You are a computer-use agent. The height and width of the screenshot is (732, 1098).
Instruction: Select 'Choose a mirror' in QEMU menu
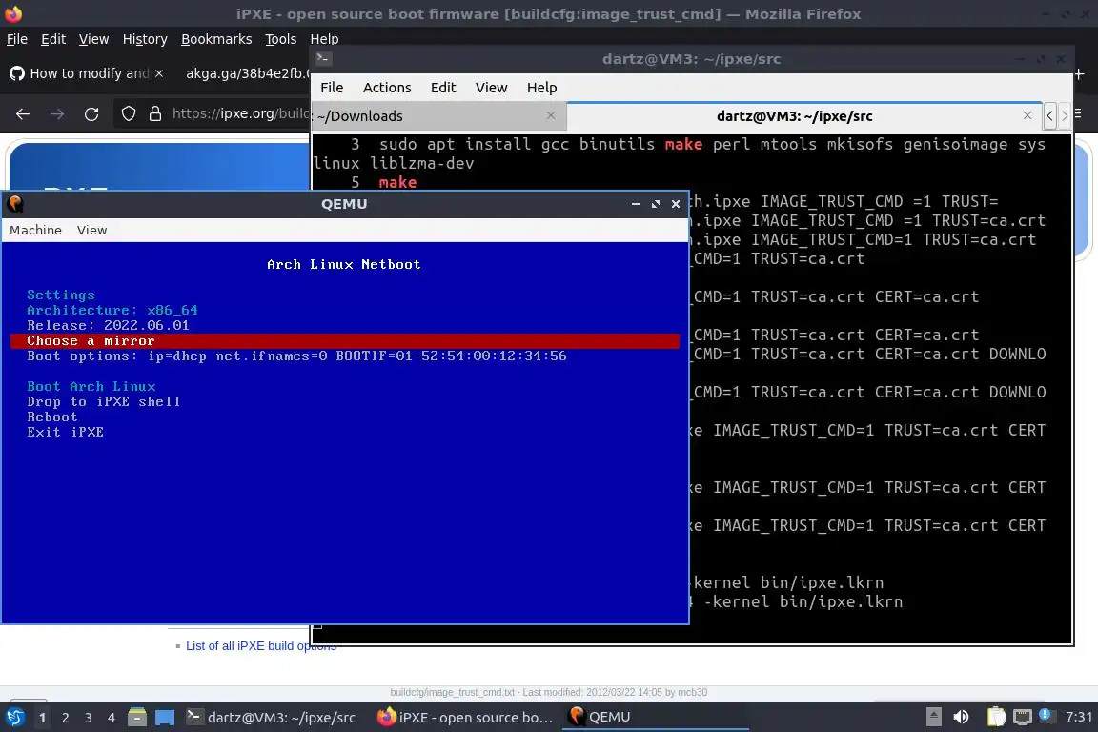tap(345, 341)
